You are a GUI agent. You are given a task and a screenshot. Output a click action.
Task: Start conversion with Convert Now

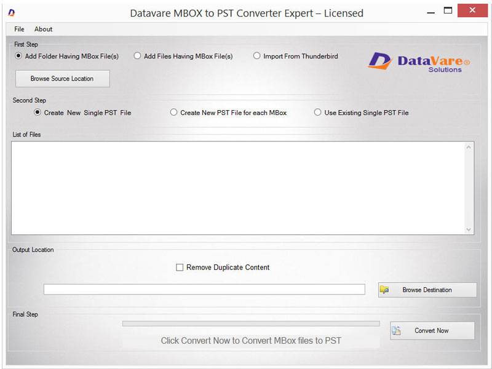[x=432, y=330]
